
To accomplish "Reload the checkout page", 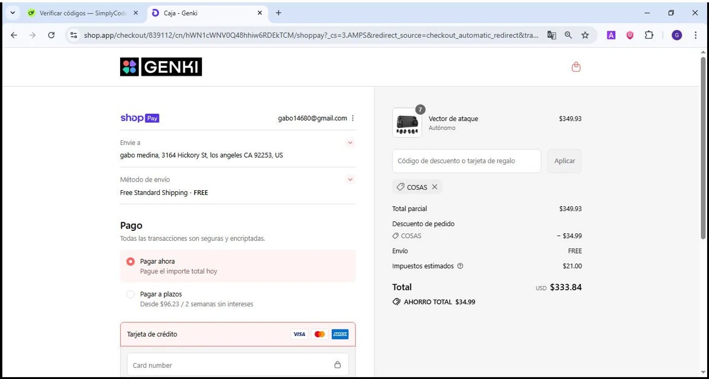I will point(52,35).
